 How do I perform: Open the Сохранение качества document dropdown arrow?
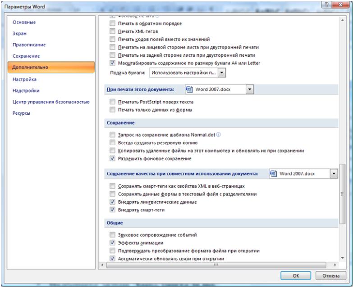coord(334,174)
